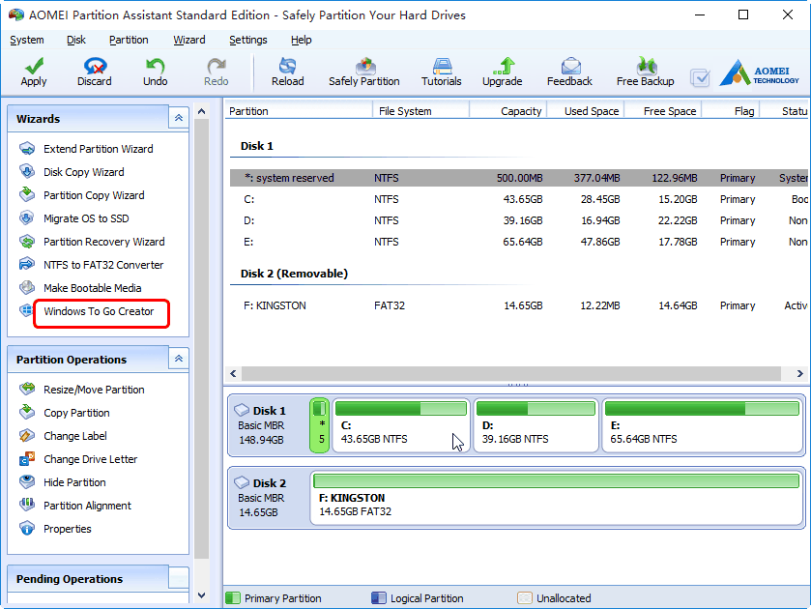Sort by Partition column header
This screenshot has height=609, width=811.
coord(299,111)
